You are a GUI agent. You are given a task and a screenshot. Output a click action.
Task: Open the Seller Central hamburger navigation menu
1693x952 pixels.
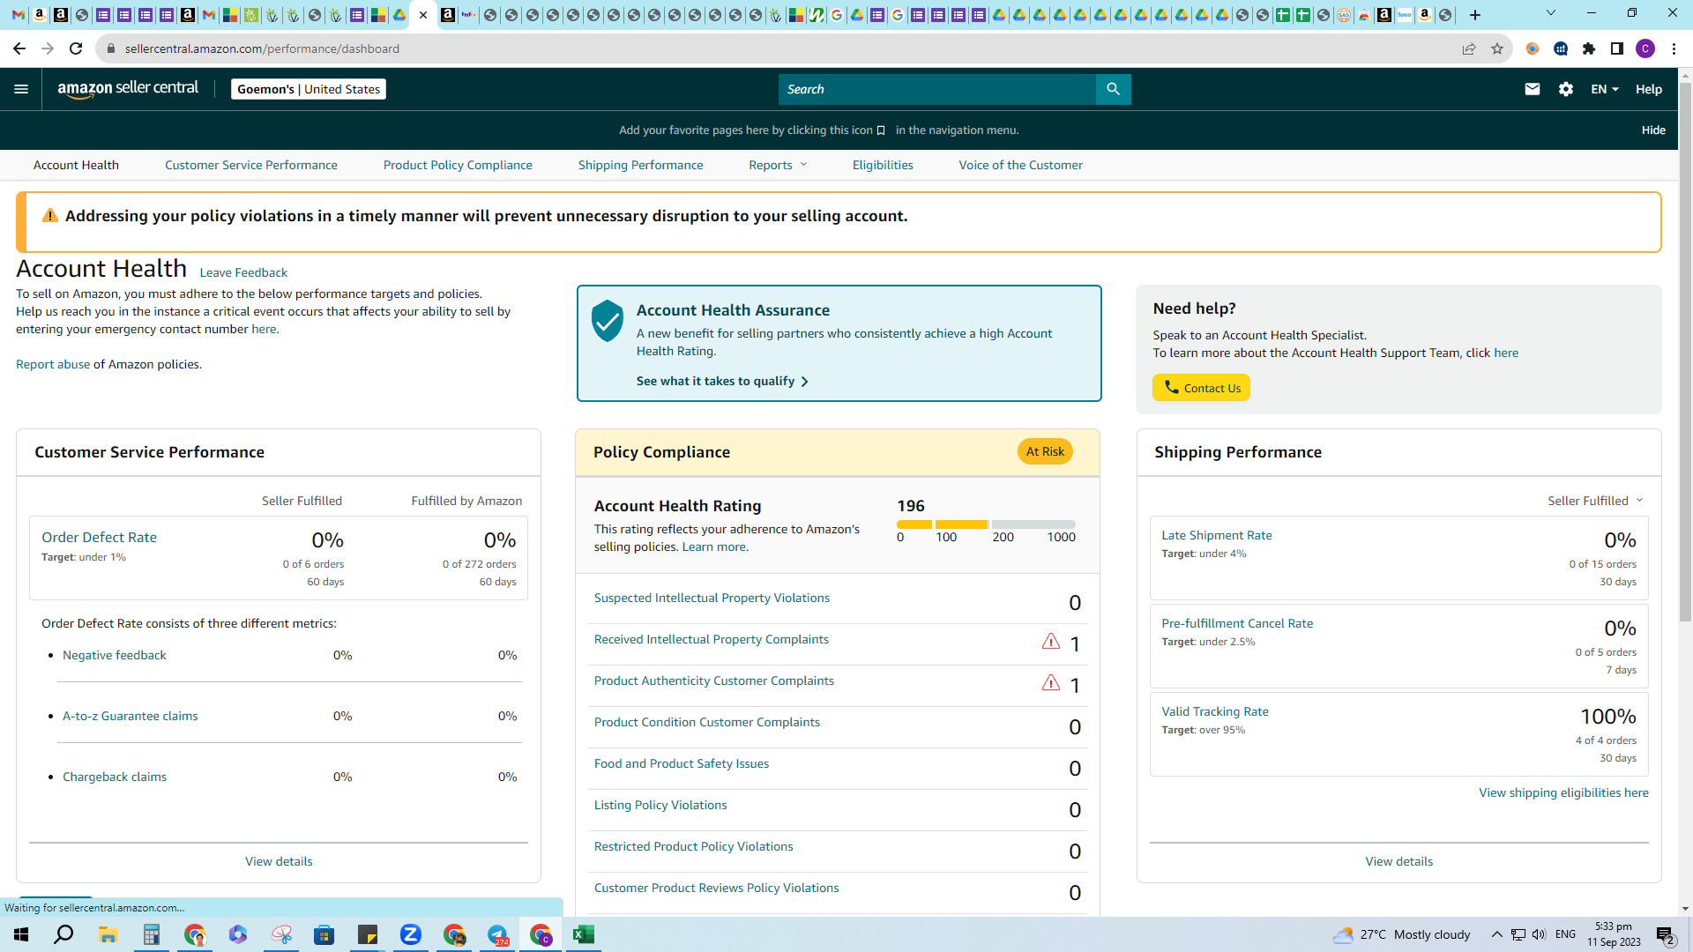tap(21, 89)
